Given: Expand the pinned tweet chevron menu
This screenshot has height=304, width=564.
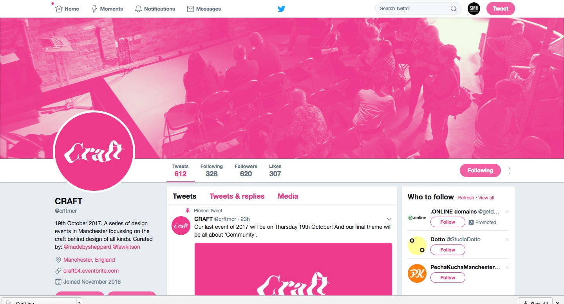Looking at the screenshot, I should pos(389,219).
